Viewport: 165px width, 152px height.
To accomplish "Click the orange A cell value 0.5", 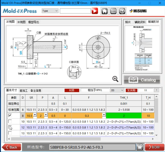I will (x=53, y=116).
